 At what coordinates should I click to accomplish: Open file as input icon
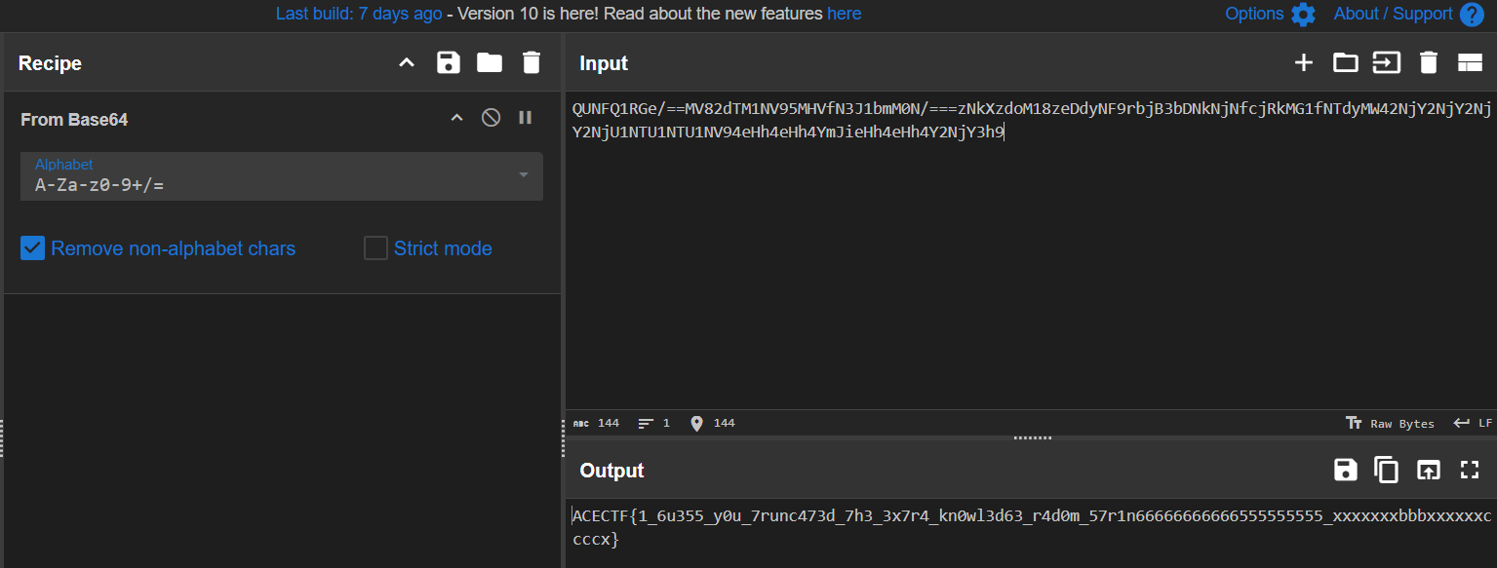(1387, 63)
